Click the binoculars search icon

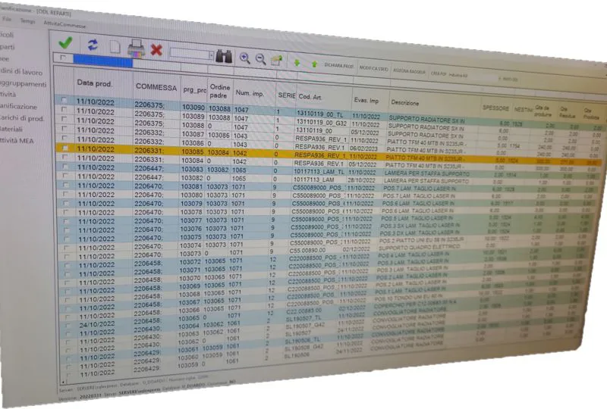coord(224,57)
